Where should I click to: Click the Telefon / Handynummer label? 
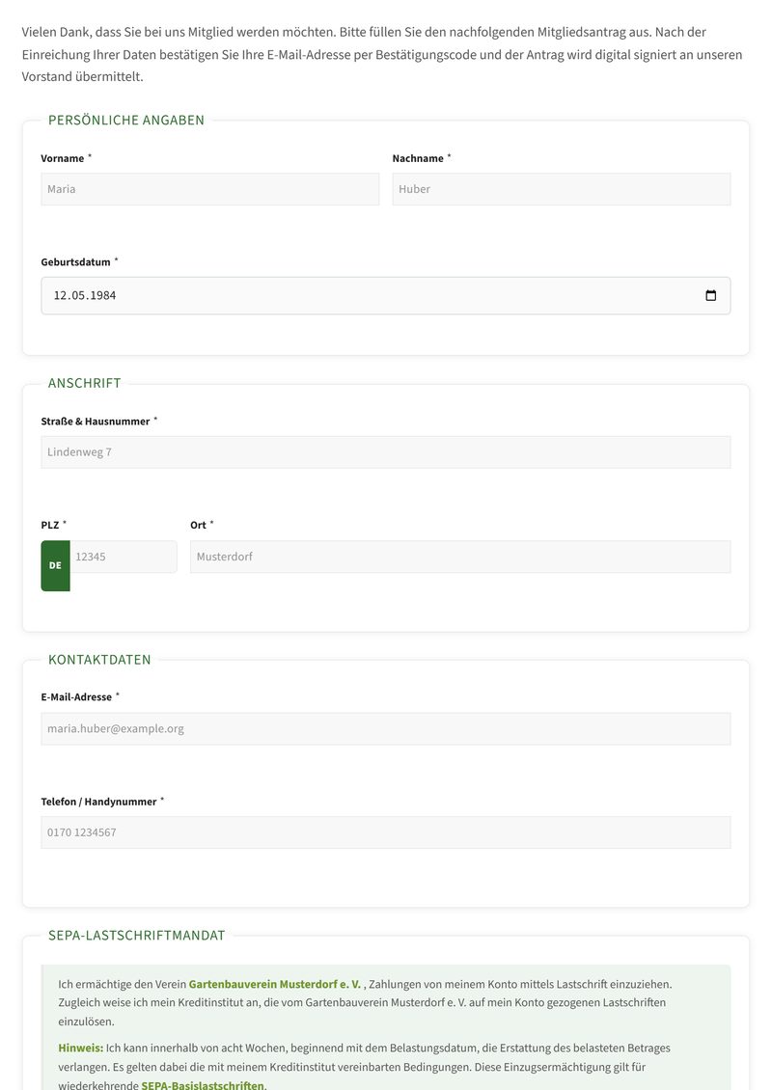[98, 802]
